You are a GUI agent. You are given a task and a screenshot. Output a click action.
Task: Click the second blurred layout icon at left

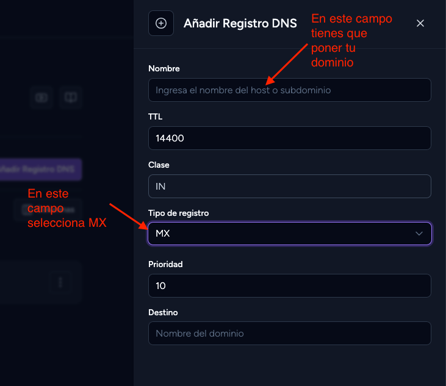(x=71, y=98)
